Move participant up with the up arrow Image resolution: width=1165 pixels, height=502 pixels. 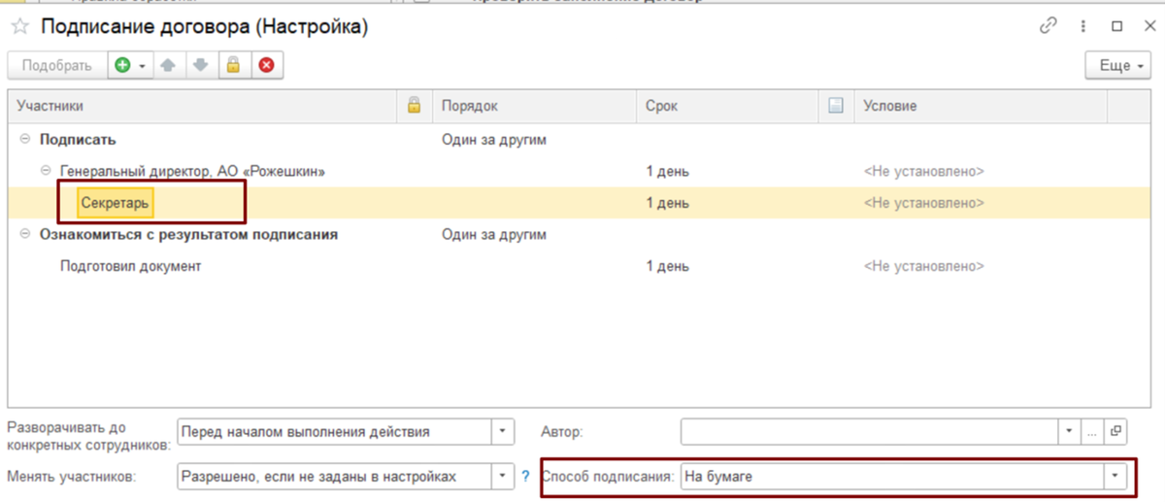click(x=167, y=66)
